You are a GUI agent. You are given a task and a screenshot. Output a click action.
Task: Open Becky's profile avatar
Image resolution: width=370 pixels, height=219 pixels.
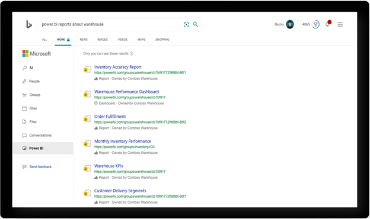tap(290, 24)
